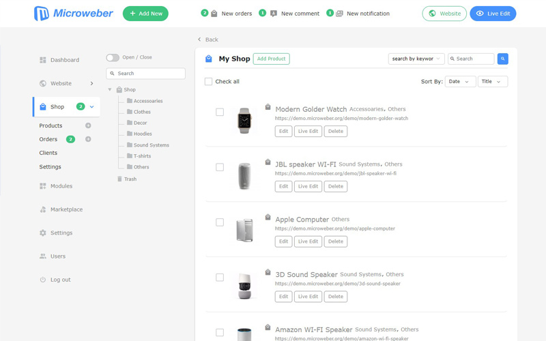Delete the 3D Sound Speaker product
The height and width of the screenshot is (341, 546).
click(x=336, y=297)
